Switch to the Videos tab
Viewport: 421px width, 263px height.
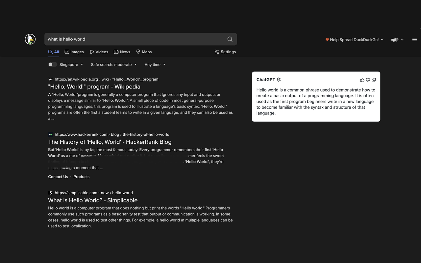click(99, 52)
